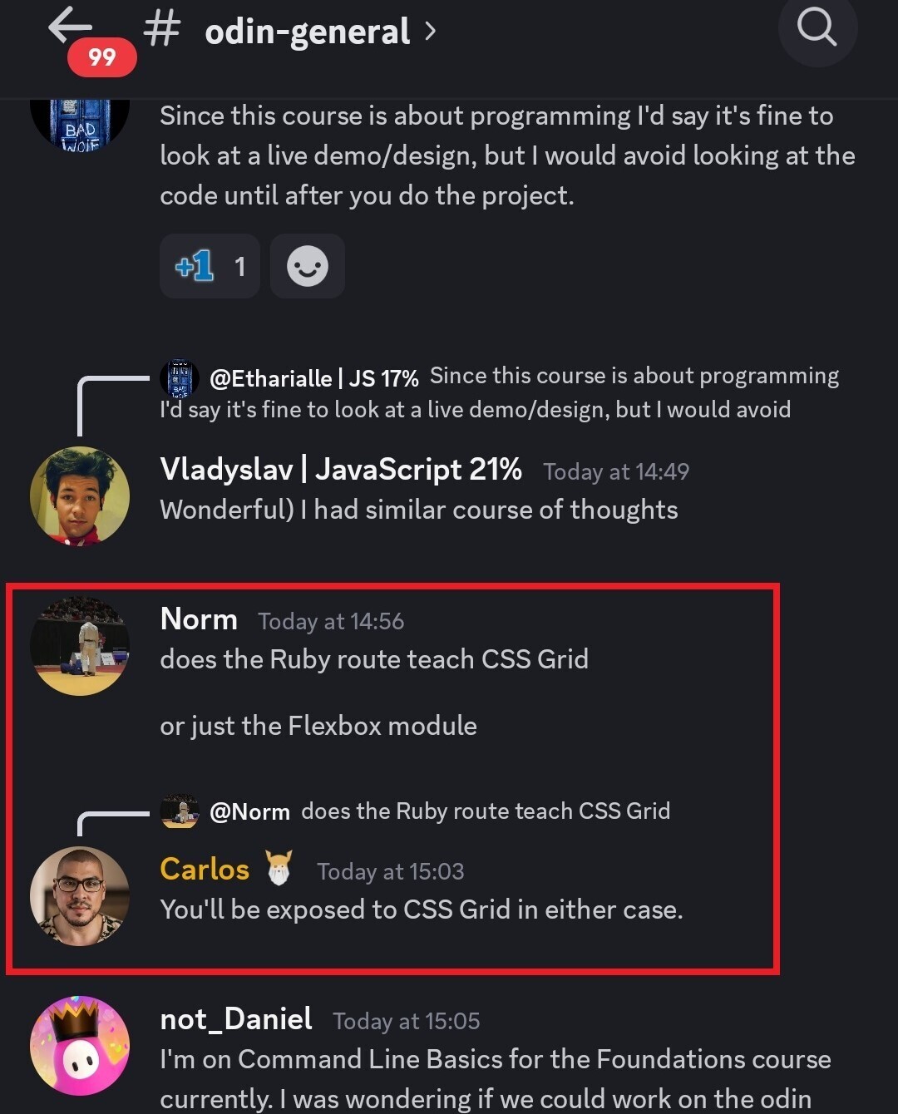Open not_Daniel's crown avatar

point(79,1046)
